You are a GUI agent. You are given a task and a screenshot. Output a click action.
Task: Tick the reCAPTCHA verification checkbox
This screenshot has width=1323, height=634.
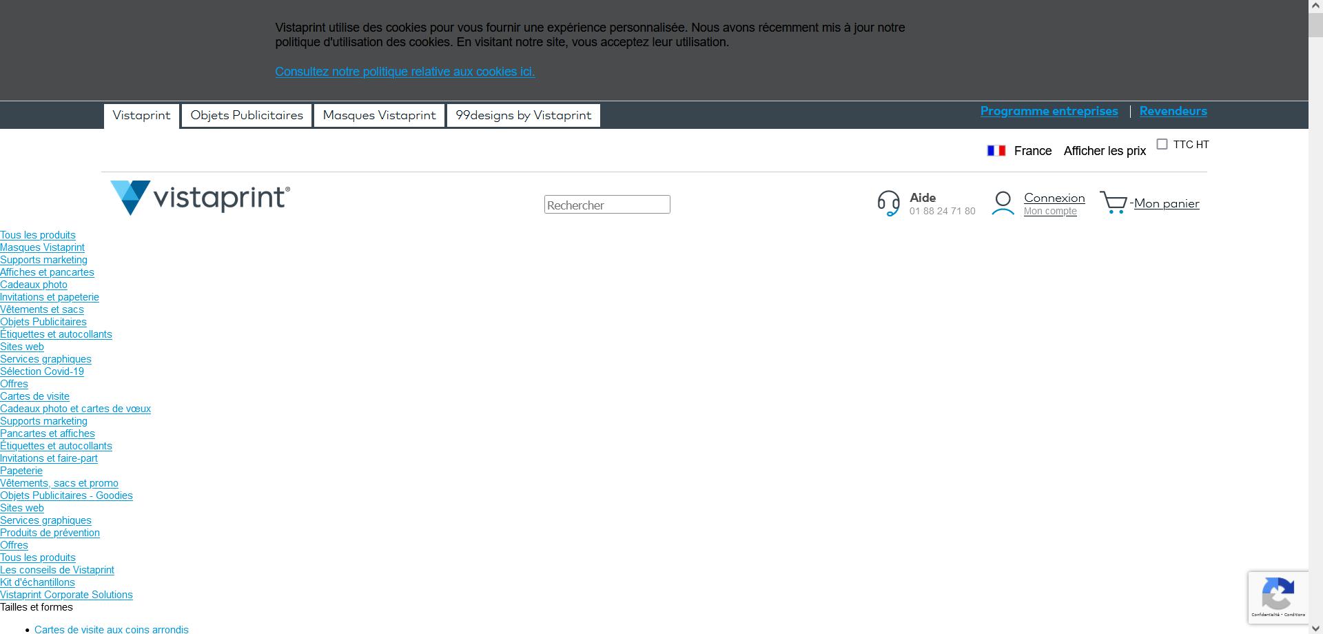coord(1279,597)
